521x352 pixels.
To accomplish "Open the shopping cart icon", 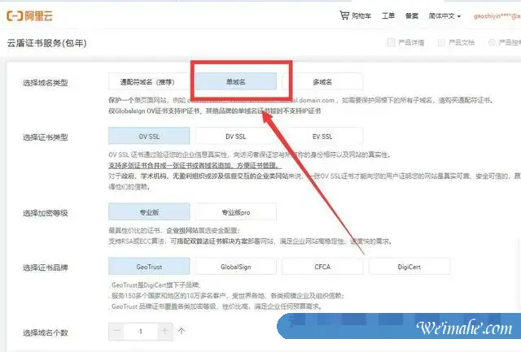I will [x=344, y=15].
